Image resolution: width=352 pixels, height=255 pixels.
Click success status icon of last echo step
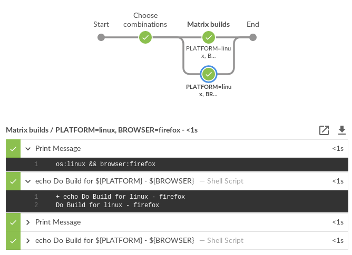coord(13,241)
